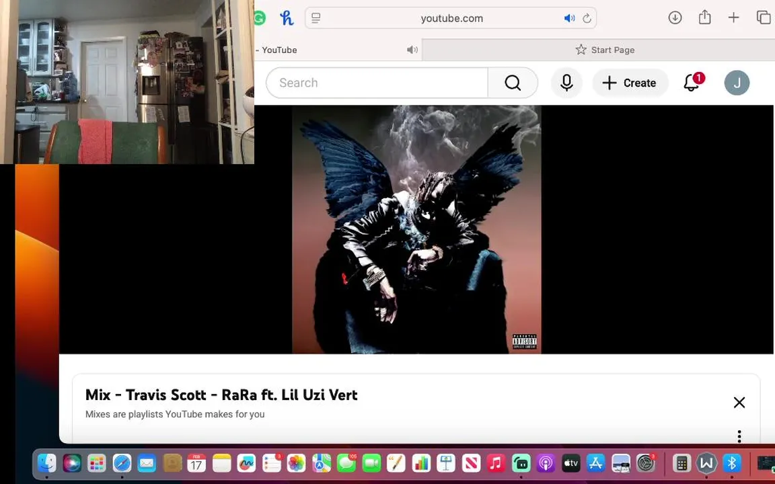
Task: Start voice search with microphone icon
Action: click(566, 83)
